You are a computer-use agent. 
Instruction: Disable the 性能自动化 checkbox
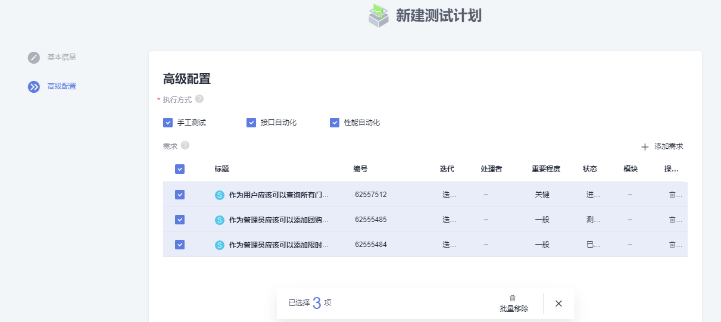335,123
